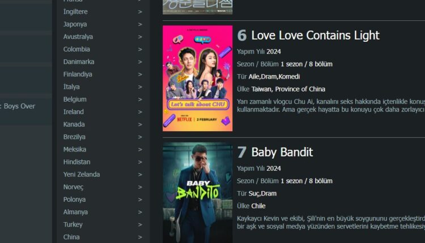This screenshot has width=425, height=243.
Task: Select Yeni Zelanda country entry
Action: click(82, 175)
